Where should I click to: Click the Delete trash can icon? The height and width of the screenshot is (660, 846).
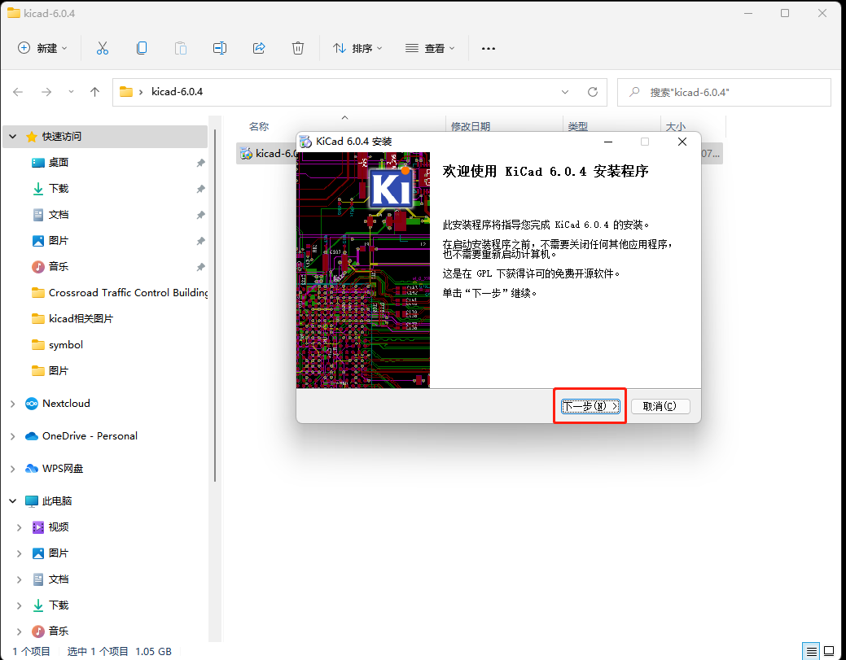click(x=298, y=49)
